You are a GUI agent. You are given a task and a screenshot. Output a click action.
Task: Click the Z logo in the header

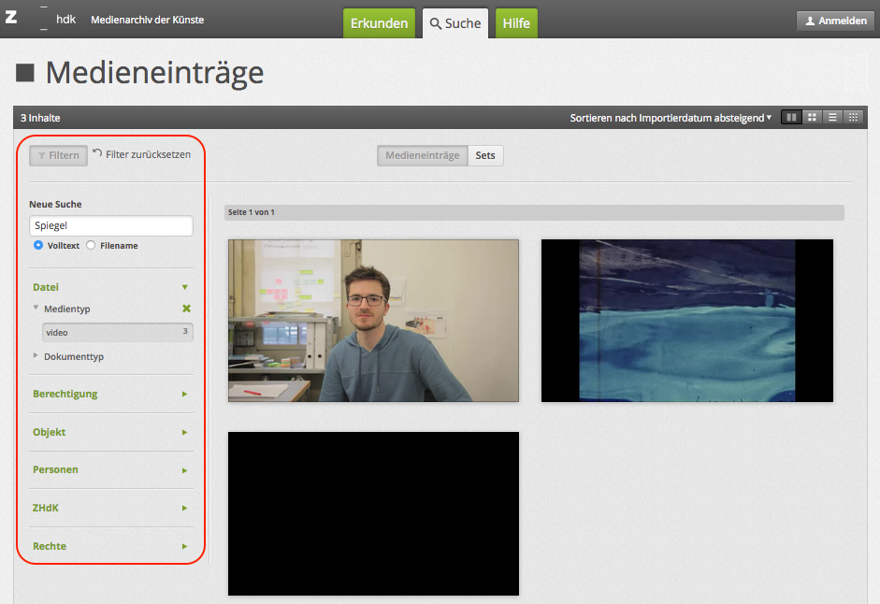coord(11,18)
